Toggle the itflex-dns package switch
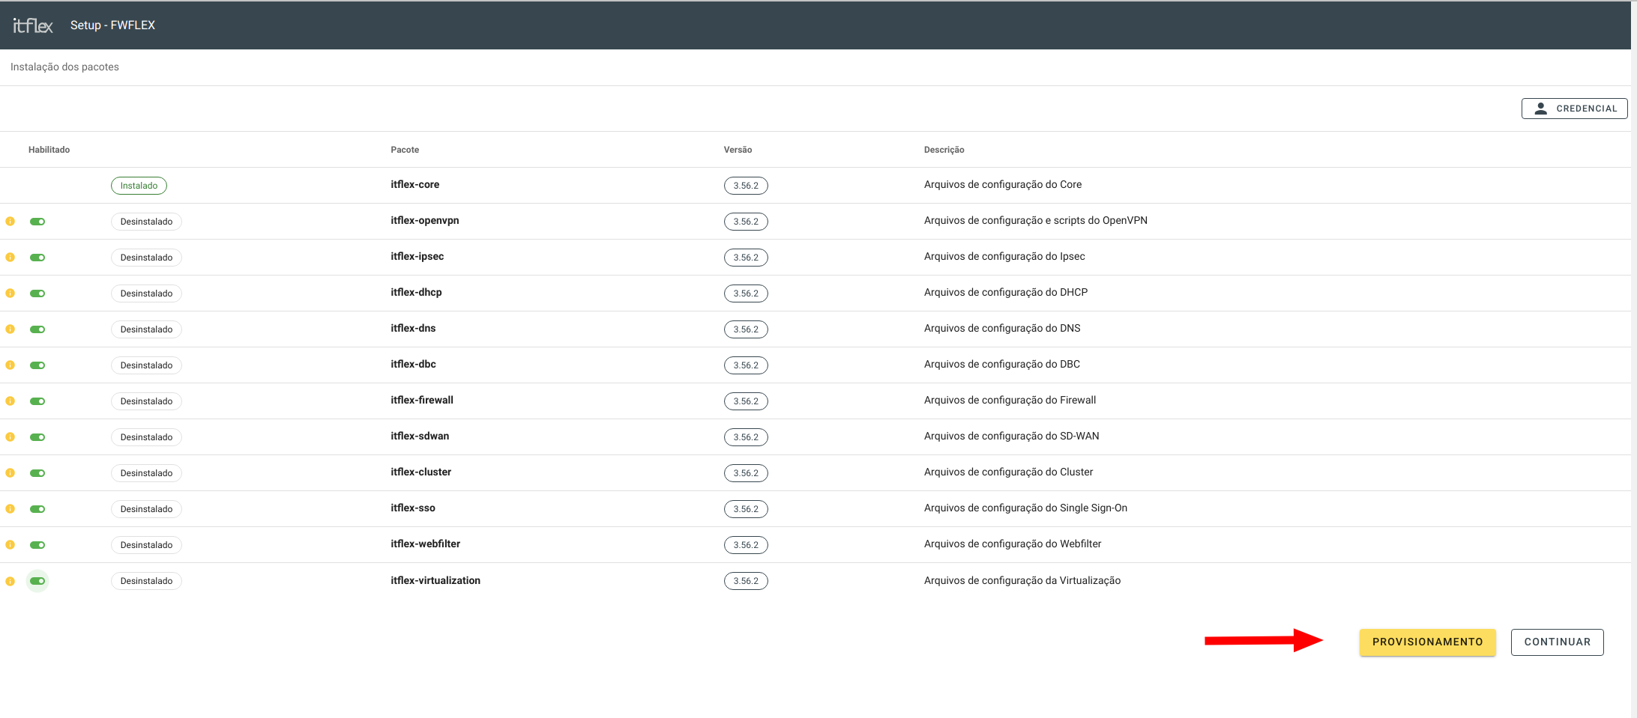The width and height of the screenshot is (1637, 718). pos(37,329)
